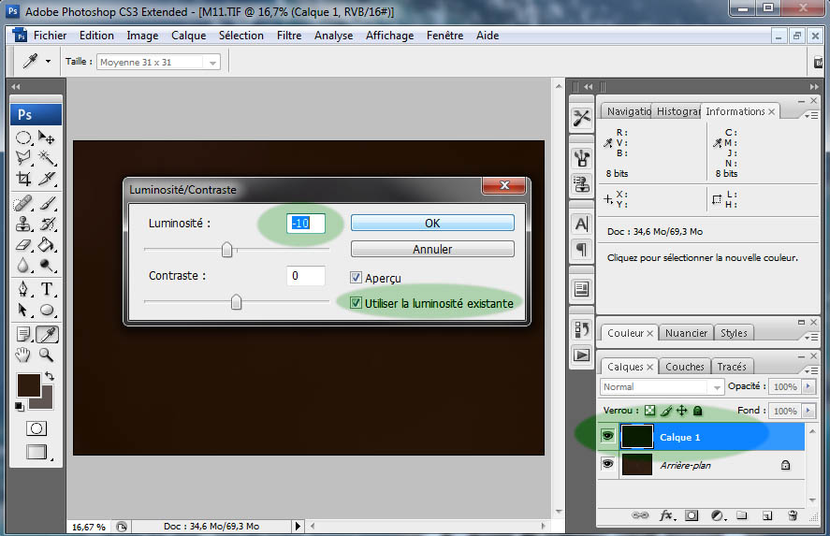This screenshot has height=536, width=830.
Task: Select the Slice tool
Action: coord(47,179)
